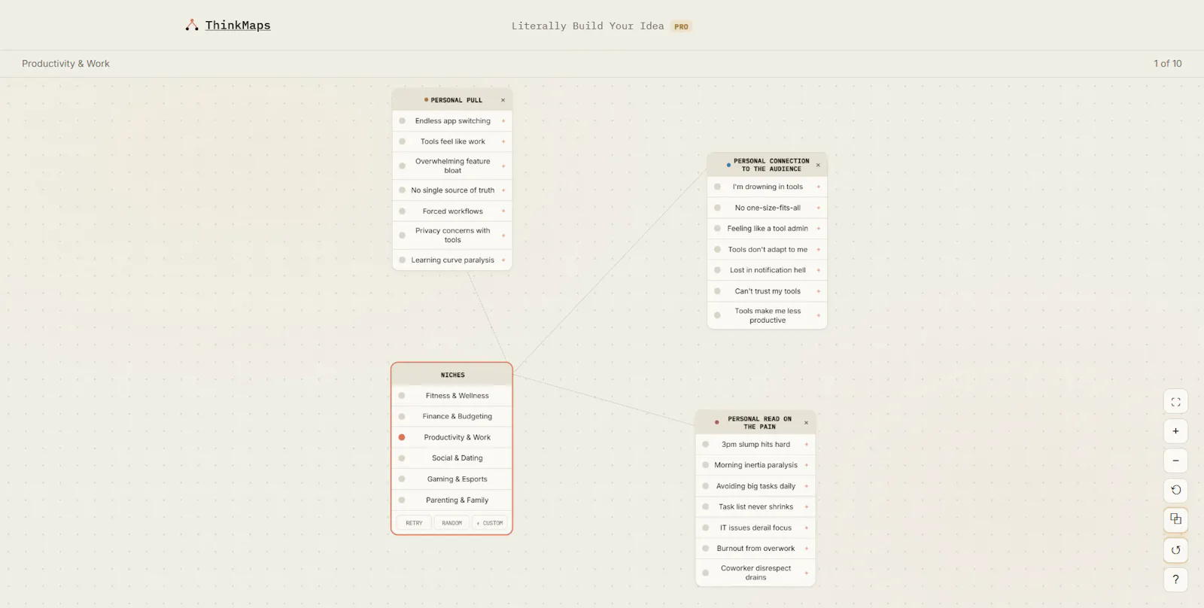Click the plus icon on Endless app switching

click(503, 121)
